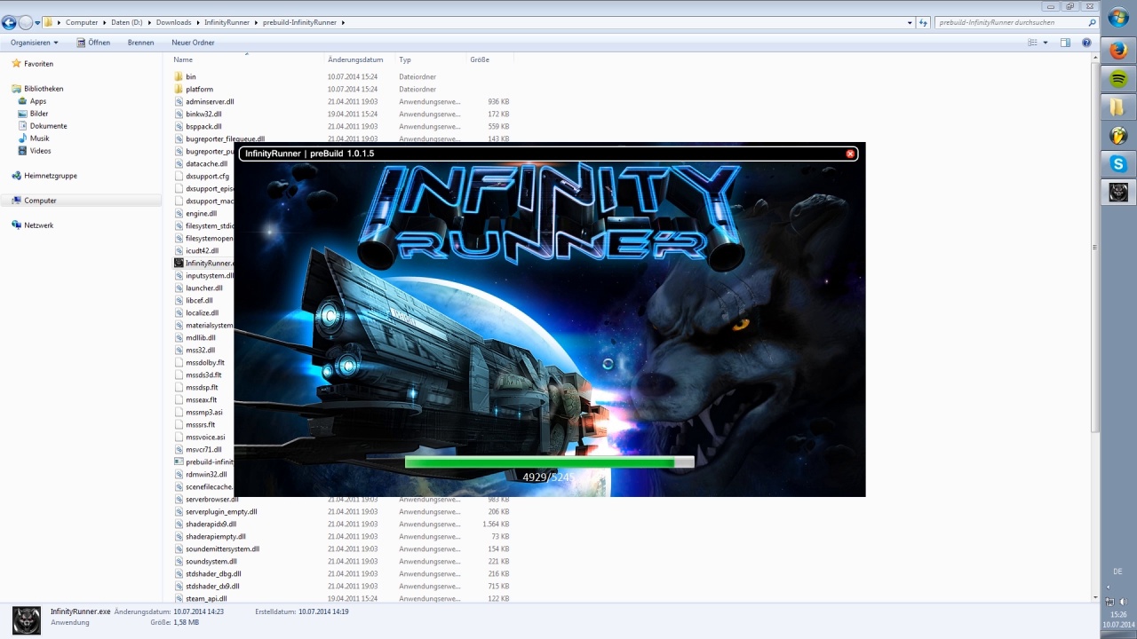Click the FL Studio taskbar icon
1137x639 pixels.
pos(1118,136)
